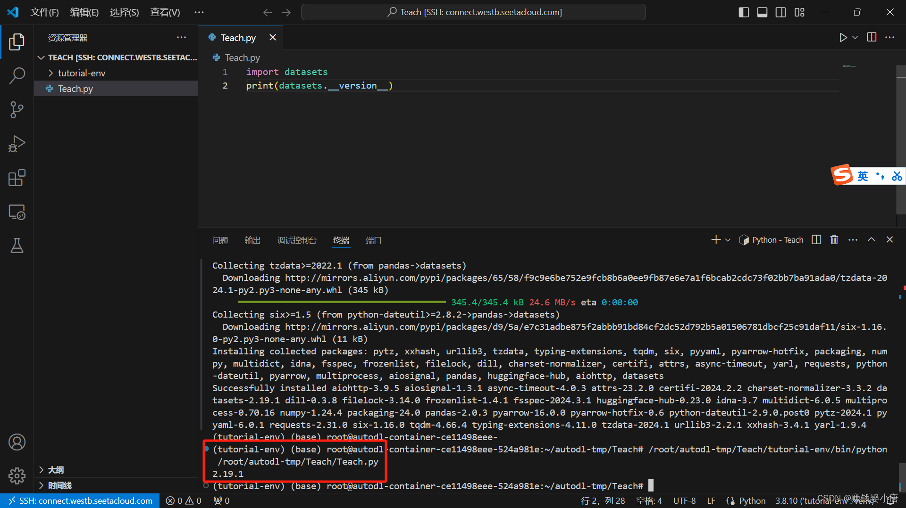Split the terminal panel

click(x=816, y=240)
